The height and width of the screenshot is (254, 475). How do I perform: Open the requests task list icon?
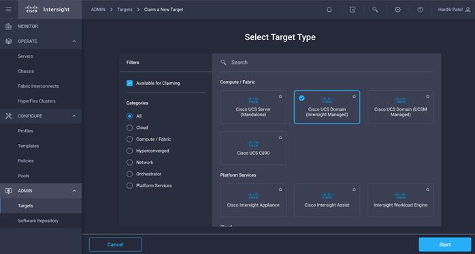pyautogui.click(x=353, y=10)
